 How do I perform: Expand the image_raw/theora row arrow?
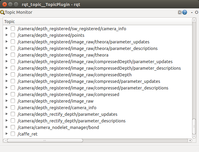[7, 55]
